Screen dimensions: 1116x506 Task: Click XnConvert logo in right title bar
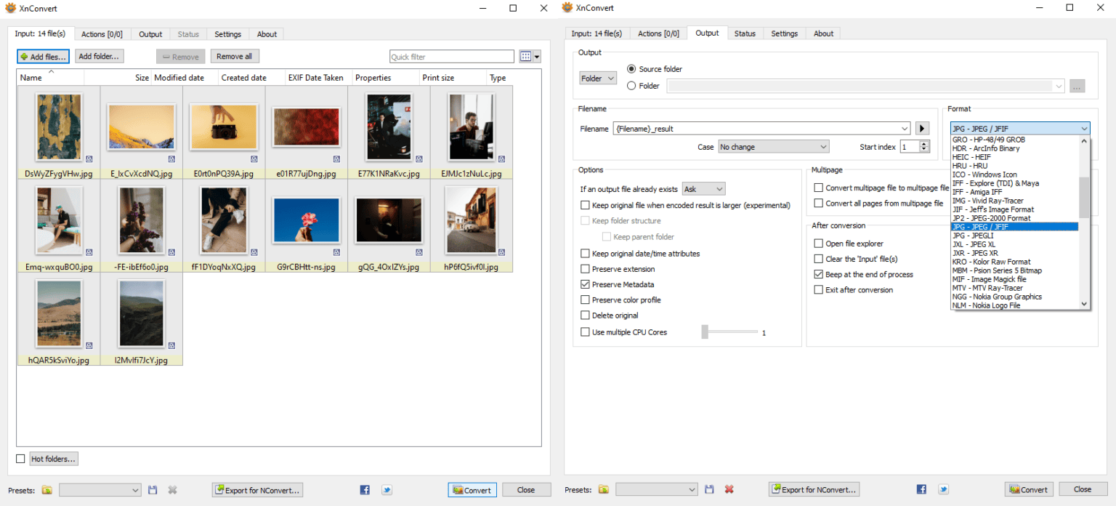[567, 8]
